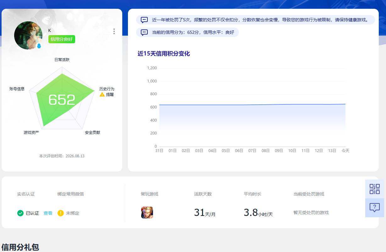Screen dimensions: 386x252
Task: Click the yellow exclamation icon beside 未绑定
Action: [61, 213]
